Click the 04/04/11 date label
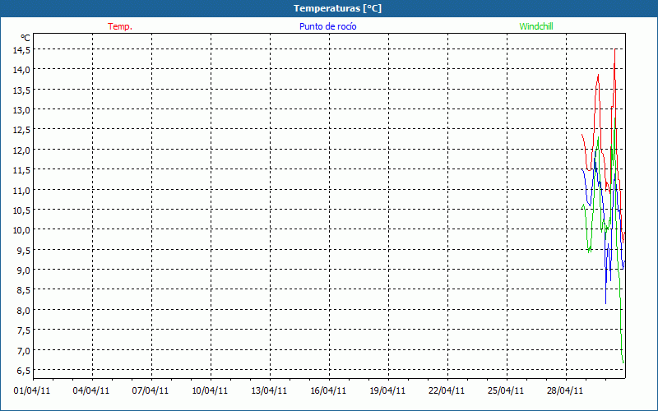Screen dimensions: 658x411 (91, 390)
